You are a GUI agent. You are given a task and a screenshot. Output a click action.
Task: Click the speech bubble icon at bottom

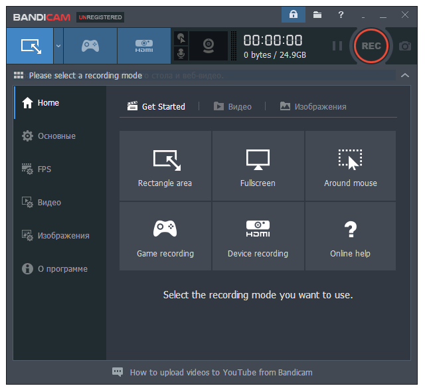[x=118, y=372]
